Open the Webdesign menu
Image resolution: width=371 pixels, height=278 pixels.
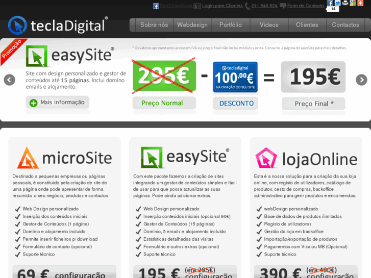pos(192,25)
